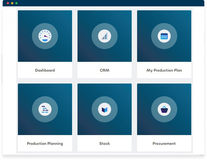Click the Stock open-box icon
This screenshot has width=207, height=160.
coord(105,109)
